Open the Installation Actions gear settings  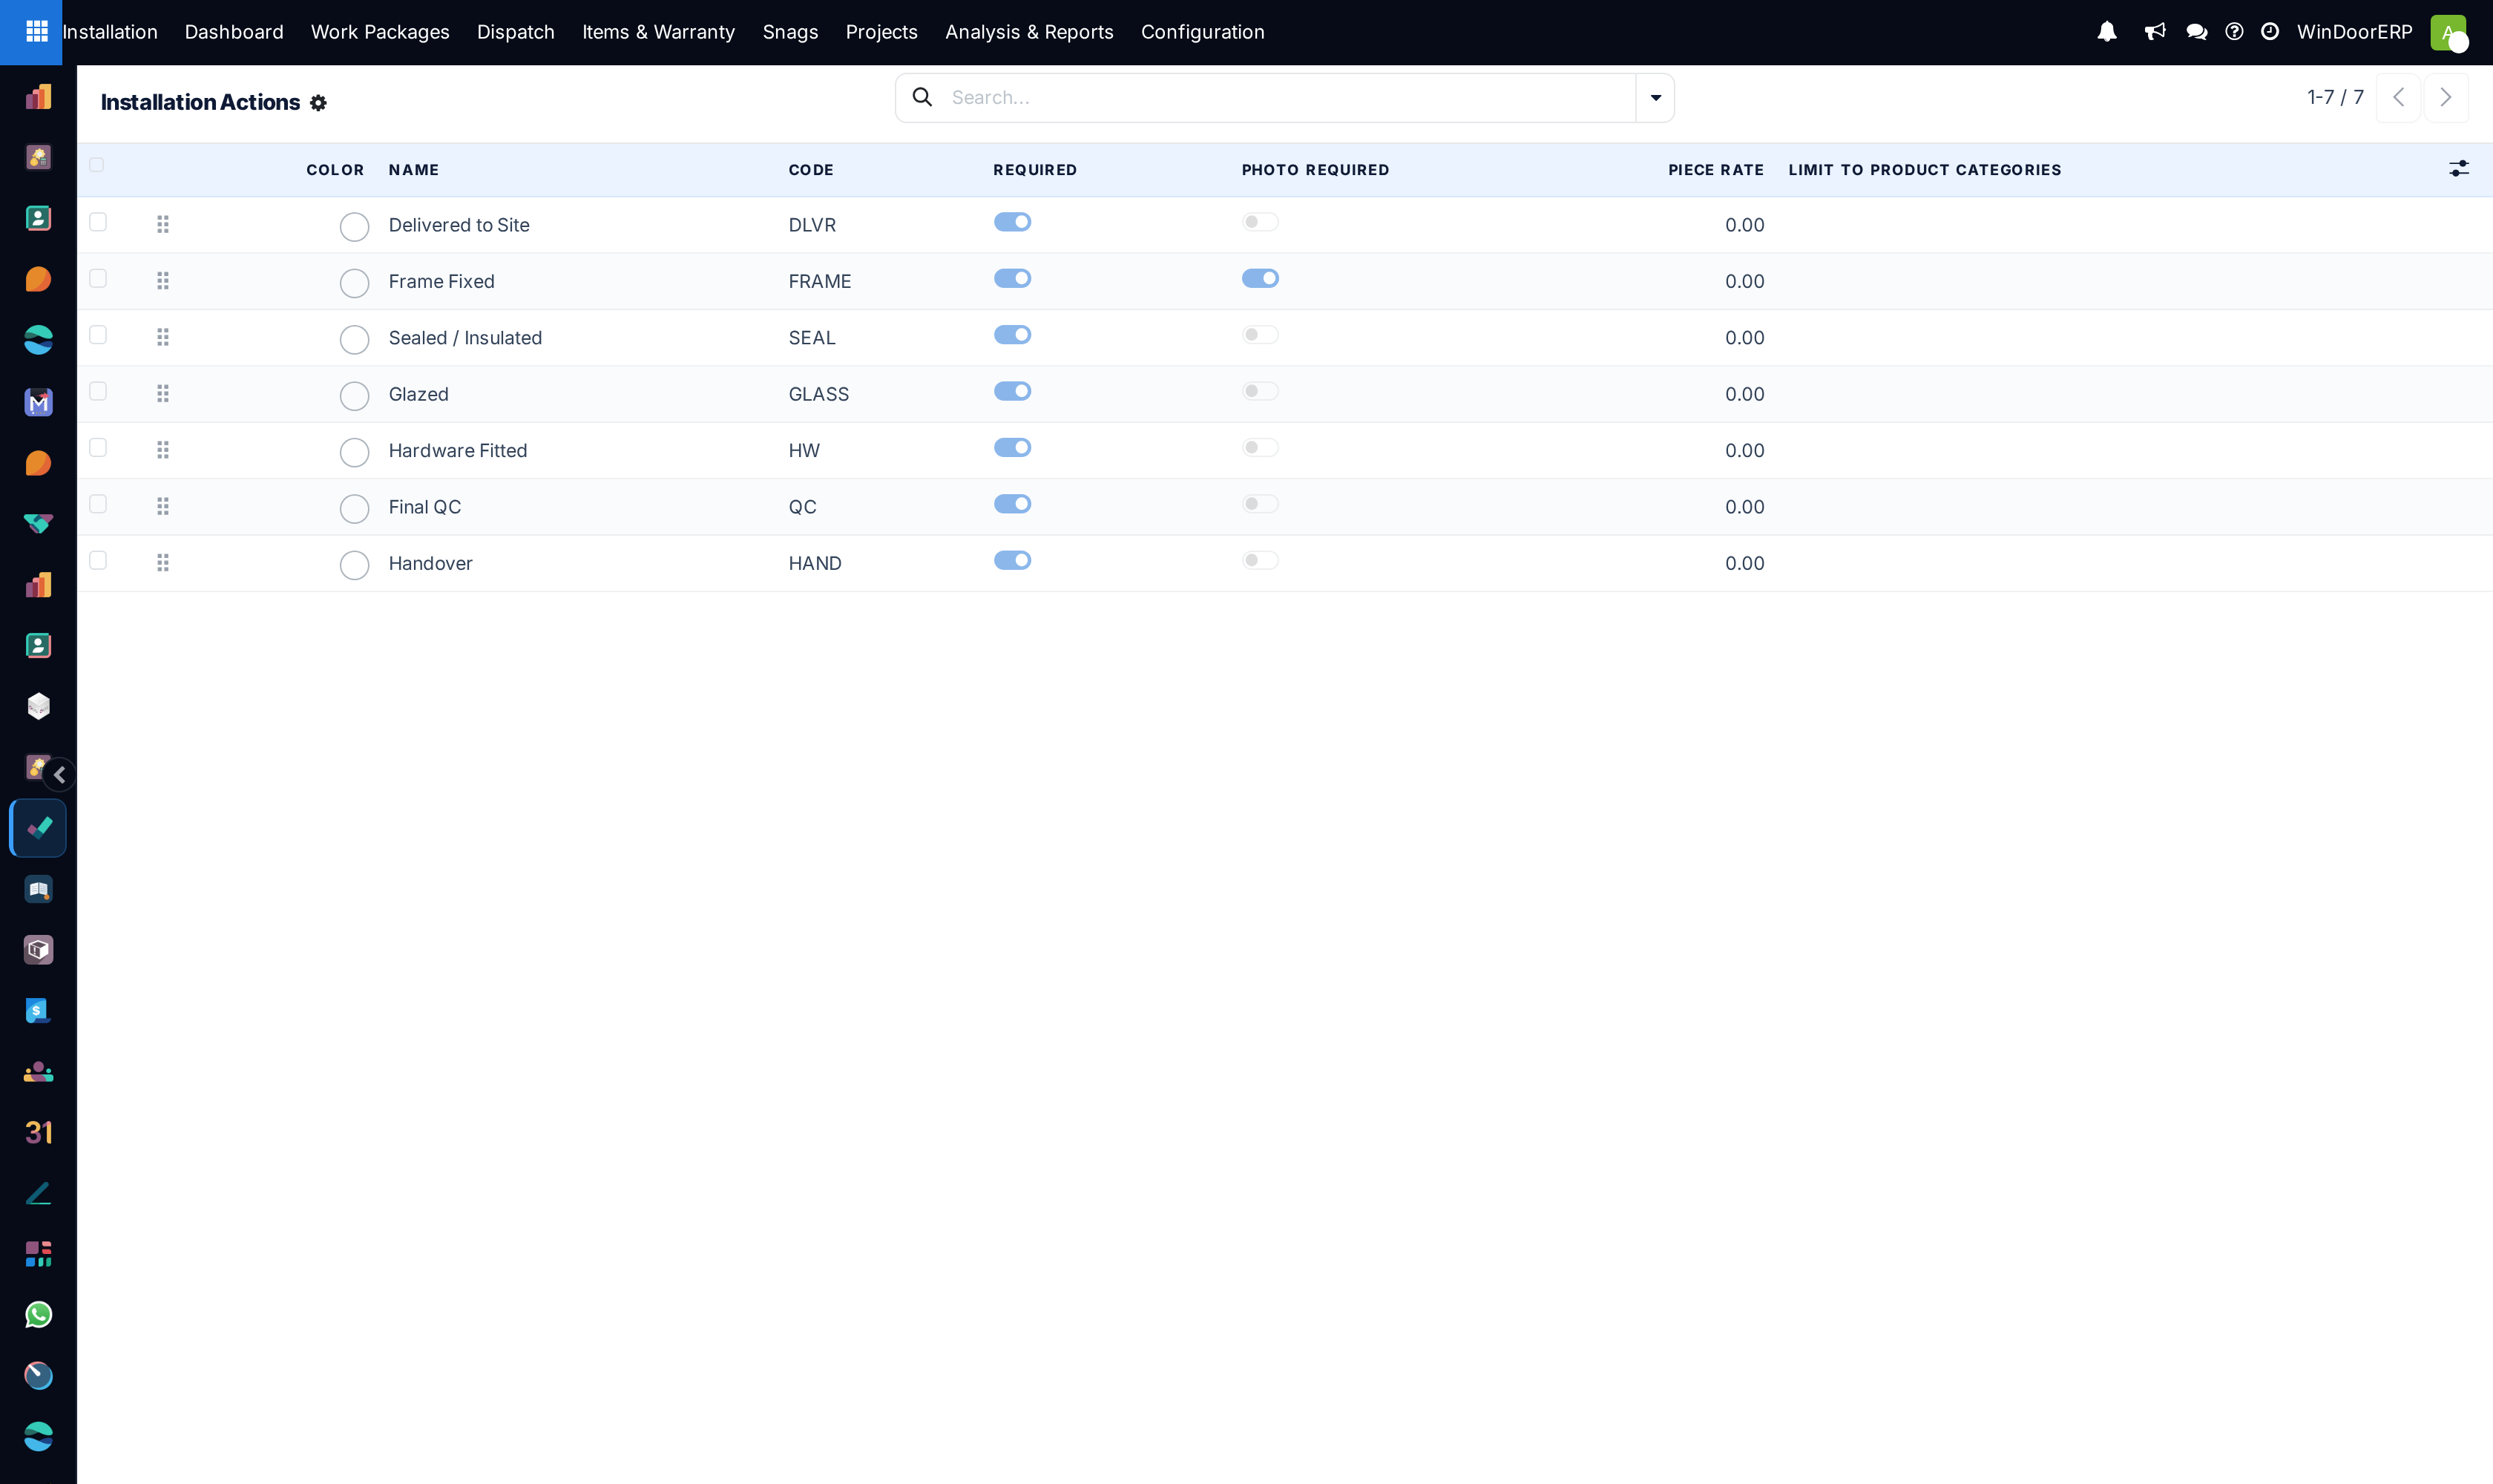click(318, 103)
